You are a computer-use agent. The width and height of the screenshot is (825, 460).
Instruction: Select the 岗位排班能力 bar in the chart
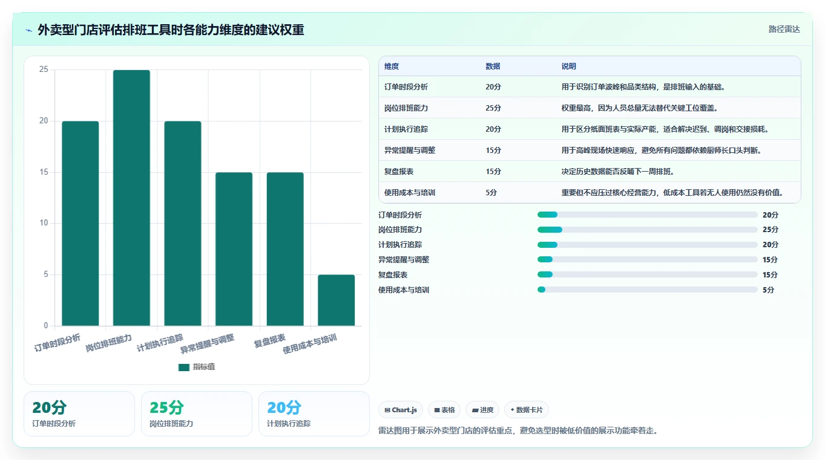tap(131, 198)
